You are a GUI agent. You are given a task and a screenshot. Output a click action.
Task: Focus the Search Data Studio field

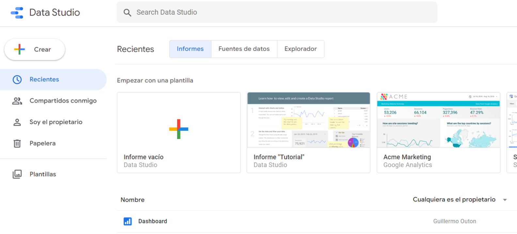[x=277, y=12]
